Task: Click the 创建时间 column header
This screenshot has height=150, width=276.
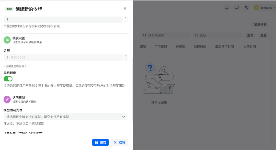Action: point(200,47)
